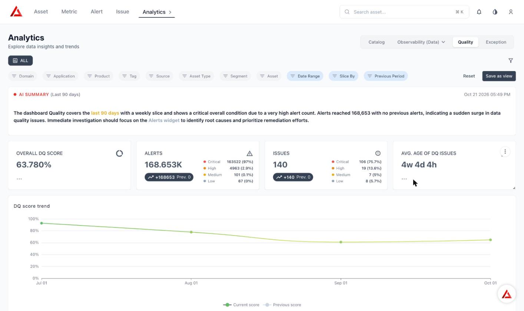Select the ALL view chip
This screenshot has width=524, height=311.
(x=20, y=60)
